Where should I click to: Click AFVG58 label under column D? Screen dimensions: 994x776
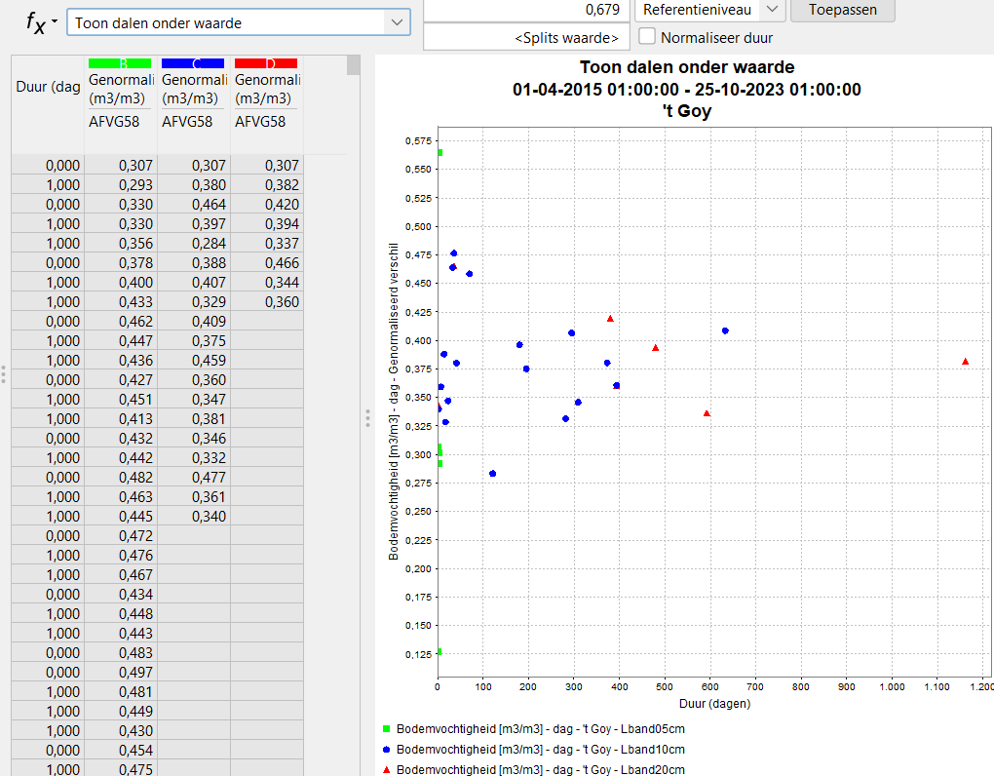click(x=260, y=121)
